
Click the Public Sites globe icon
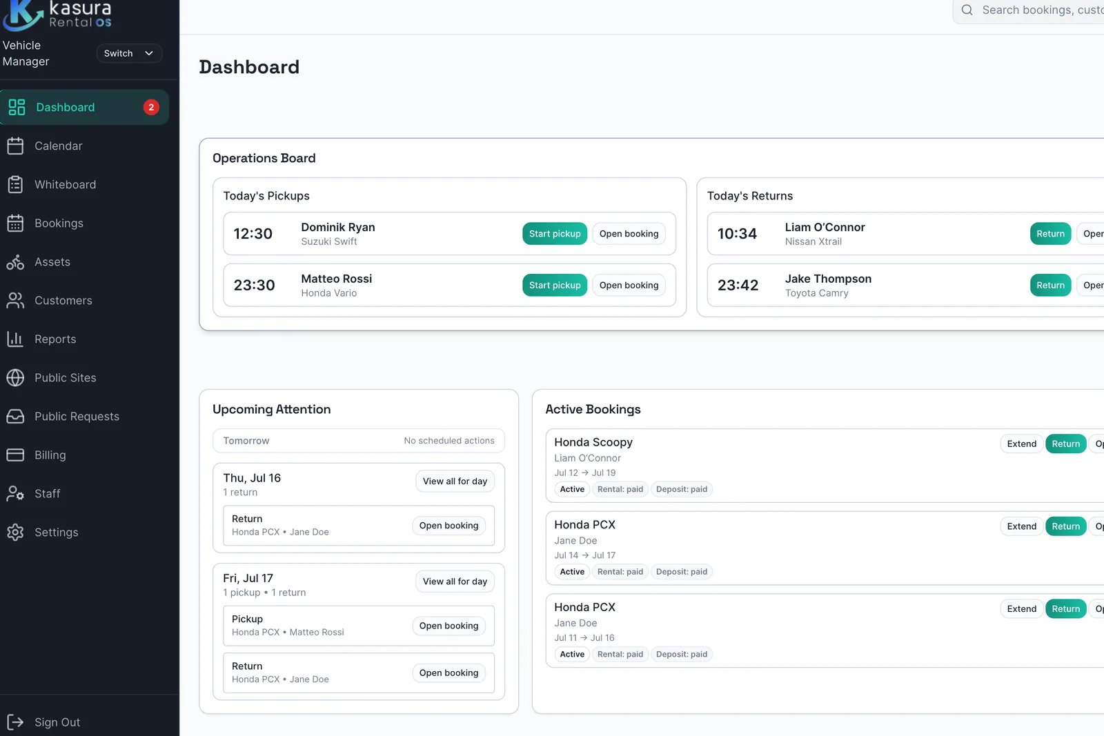coord(15,377)
